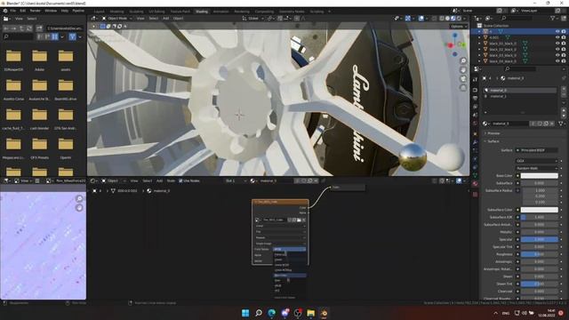
Task: Open the Render properties tab icon
Action: click(x=476, y=90)
